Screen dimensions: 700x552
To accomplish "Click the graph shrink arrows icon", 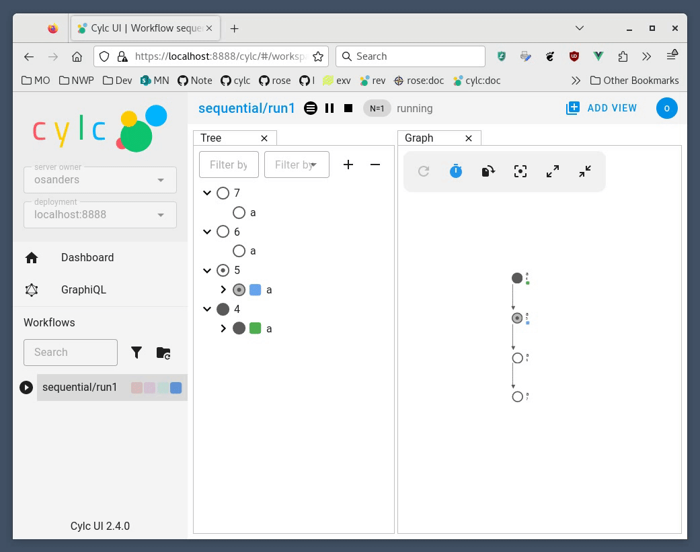I will (x=585, y=171).
